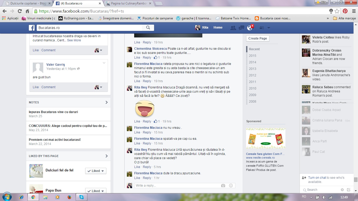Toggle Liked button for Dulciuri fel de fel

[x=96, y=171]
